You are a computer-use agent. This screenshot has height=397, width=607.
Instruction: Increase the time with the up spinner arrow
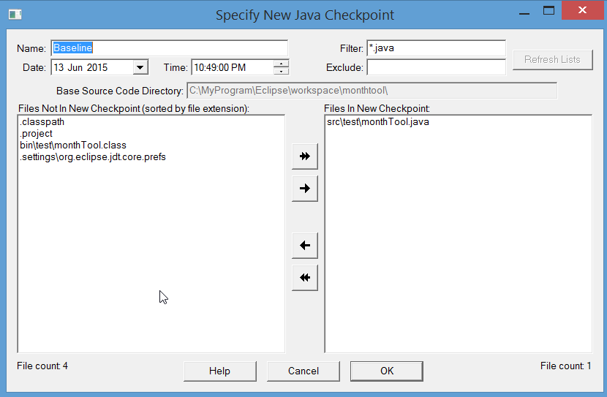(281, 64)
